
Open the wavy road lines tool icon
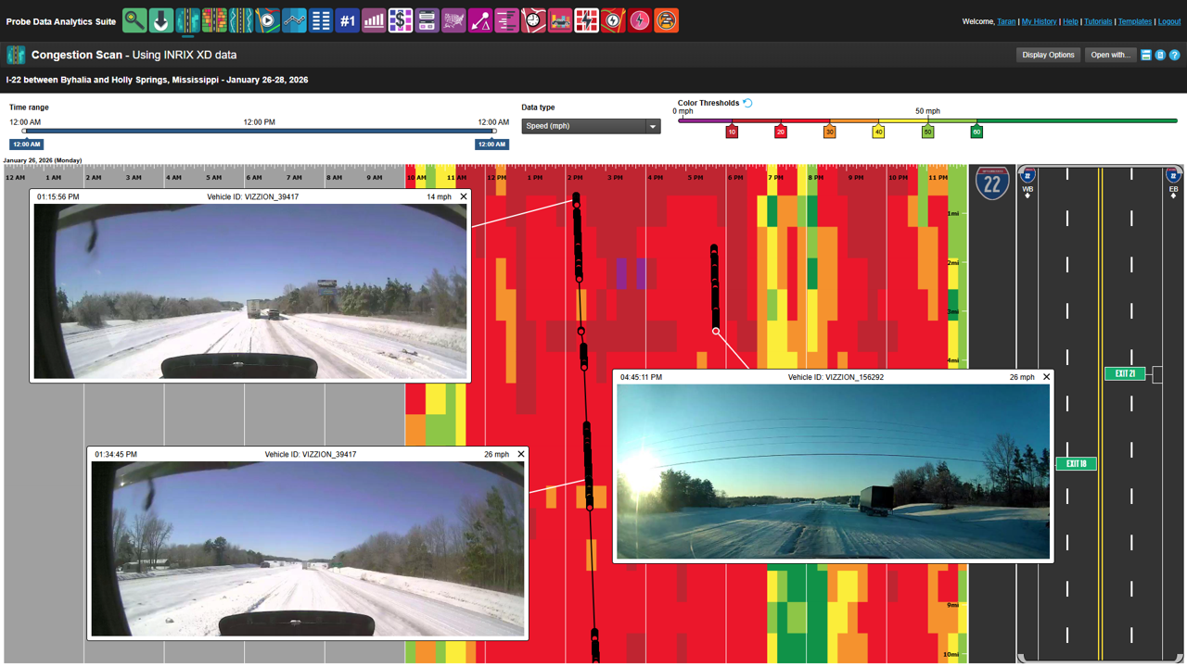[241, 20]
